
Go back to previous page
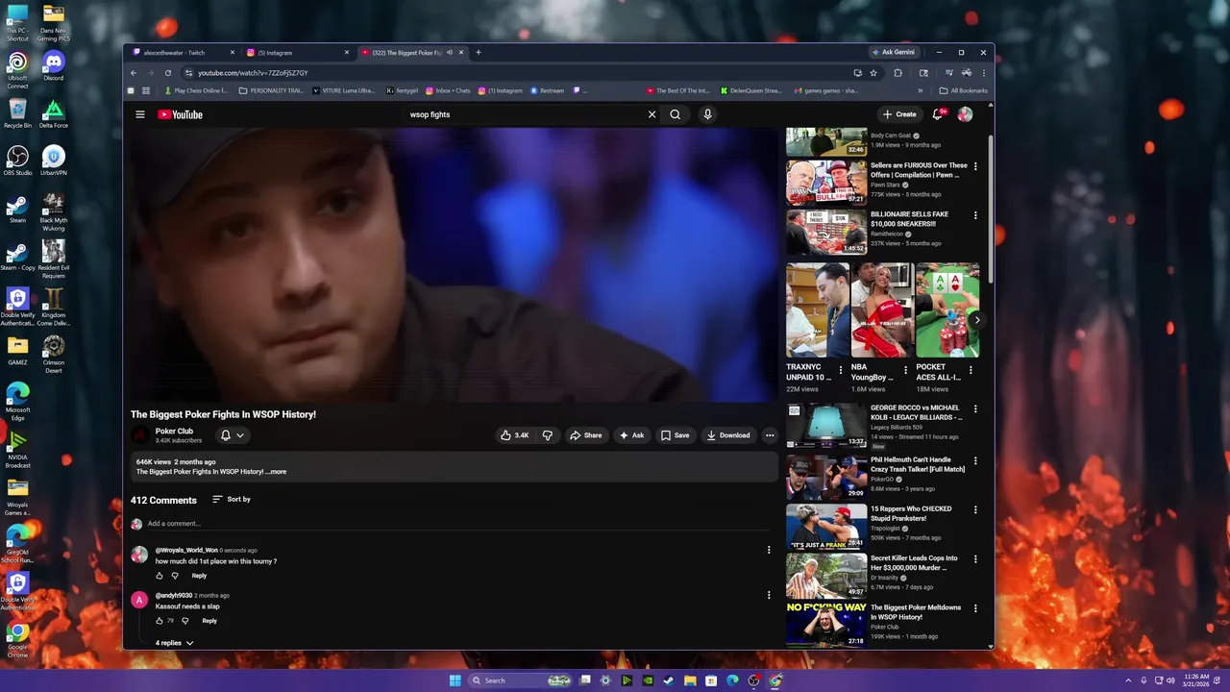click(x=134, y=73)
